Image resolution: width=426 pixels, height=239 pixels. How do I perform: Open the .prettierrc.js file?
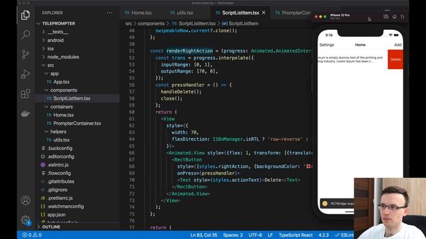click(x=60, y=198)
